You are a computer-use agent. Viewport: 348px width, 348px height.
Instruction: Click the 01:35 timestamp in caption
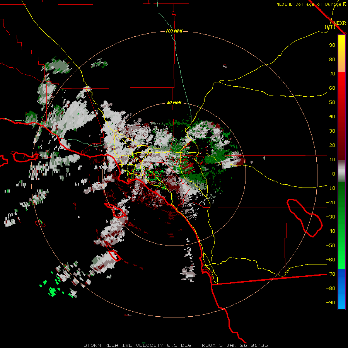point(259,345)
